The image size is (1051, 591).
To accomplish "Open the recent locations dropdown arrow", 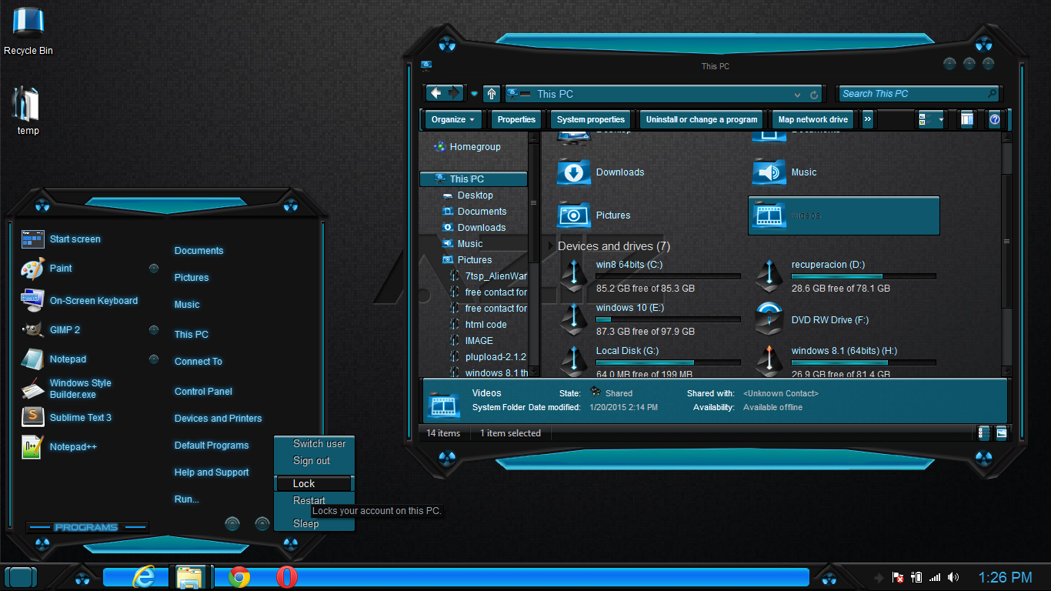I will tap(474, 94).
